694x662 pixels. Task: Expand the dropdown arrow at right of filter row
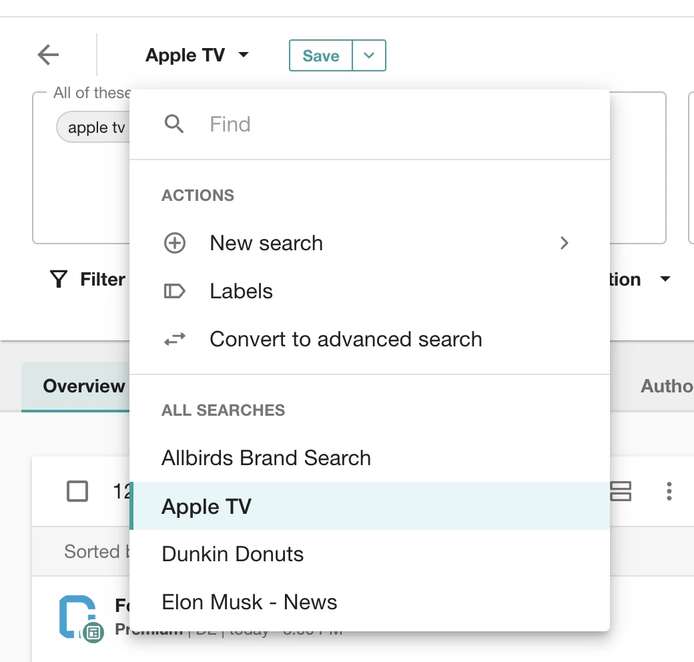coord(665,279)
